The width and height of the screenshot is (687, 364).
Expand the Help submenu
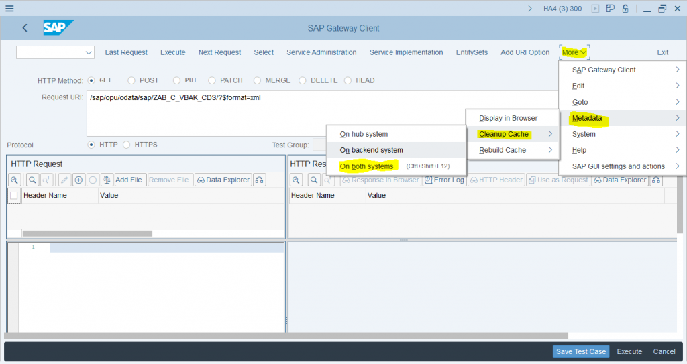[x=622, y=150]
